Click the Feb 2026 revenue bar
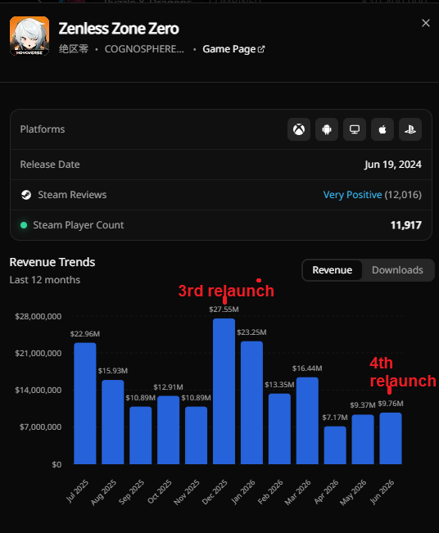Image resolution: width=439 pixels, height=533 pixels. click(x=279, y=429)
